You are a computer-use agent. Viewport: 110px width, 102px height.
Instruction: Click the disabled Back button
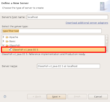[37, 97]
